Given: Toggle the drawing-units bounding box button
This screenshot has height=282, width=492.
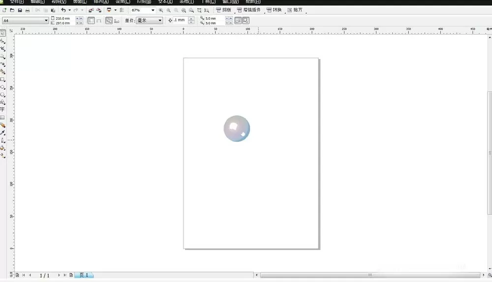Looking at the screenshot, I should tap(246, 21).
